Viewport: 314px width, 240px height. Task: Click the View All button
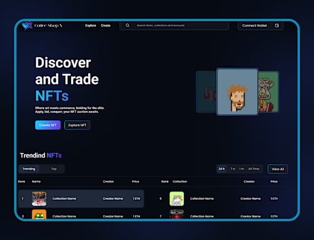point(278,169)
